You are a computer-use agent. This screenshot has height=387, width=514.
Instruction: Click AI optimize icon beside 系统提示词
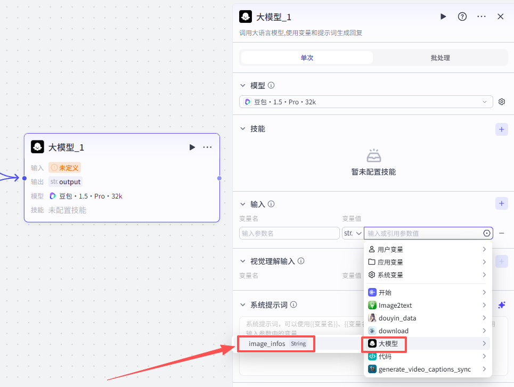(501, 305)
